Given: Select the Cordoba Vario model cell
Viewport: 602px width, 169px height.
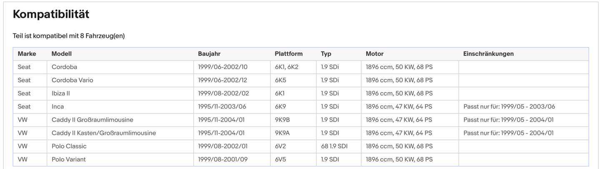Looking at the screenshot, I should click(72, 80).
